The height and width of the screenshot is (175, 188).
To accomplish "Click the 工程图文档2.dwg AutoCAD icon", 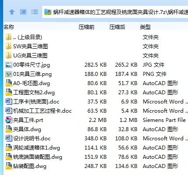I will point(9,92).
